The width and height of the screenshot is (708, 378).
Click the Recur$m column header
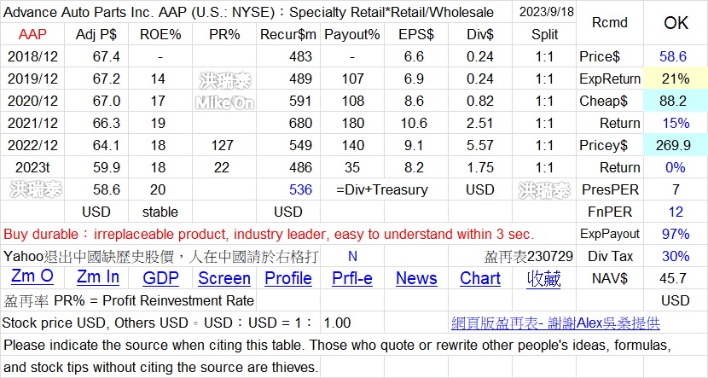point(288,34)
